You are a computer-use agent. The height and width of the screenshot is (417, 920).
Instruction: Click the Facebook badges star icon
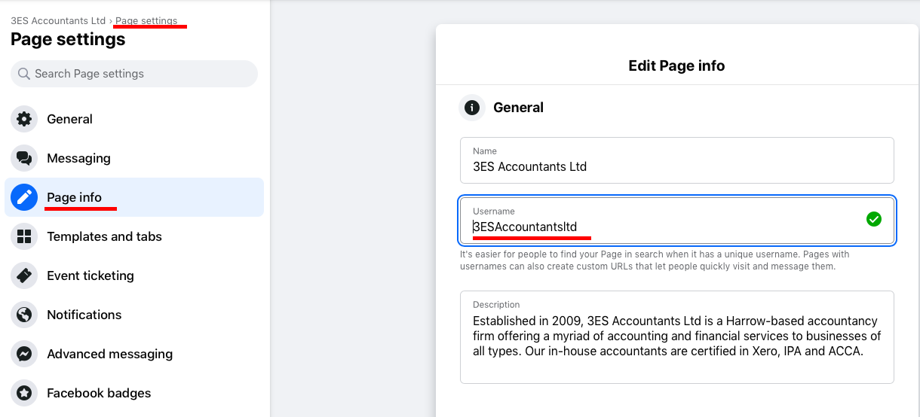point(24,393)
